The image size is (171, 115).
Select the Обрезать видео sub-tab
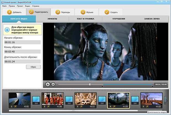tap(19, 19)
